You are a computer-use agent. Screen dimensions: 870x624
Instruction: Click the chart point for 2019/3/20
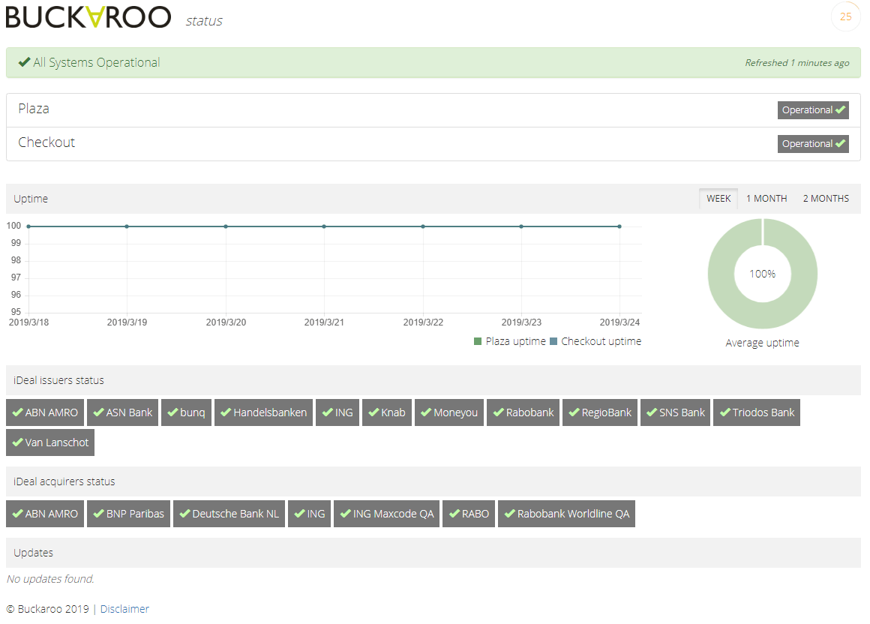pos(226,226)
